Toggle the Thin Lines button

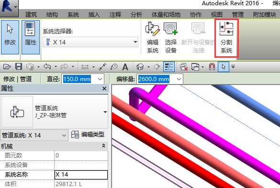click(169, 67)
